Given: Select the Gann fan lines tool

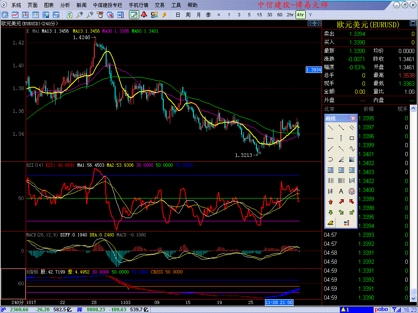Looking at the screenshot, I should (x=352, y=159).
